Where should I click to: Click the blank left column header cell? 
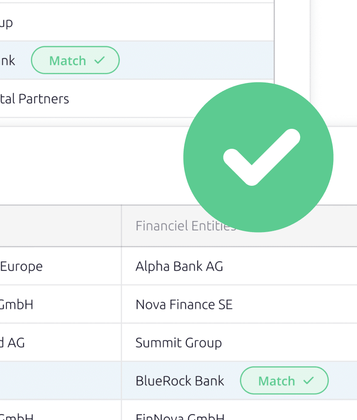[60, 226]
